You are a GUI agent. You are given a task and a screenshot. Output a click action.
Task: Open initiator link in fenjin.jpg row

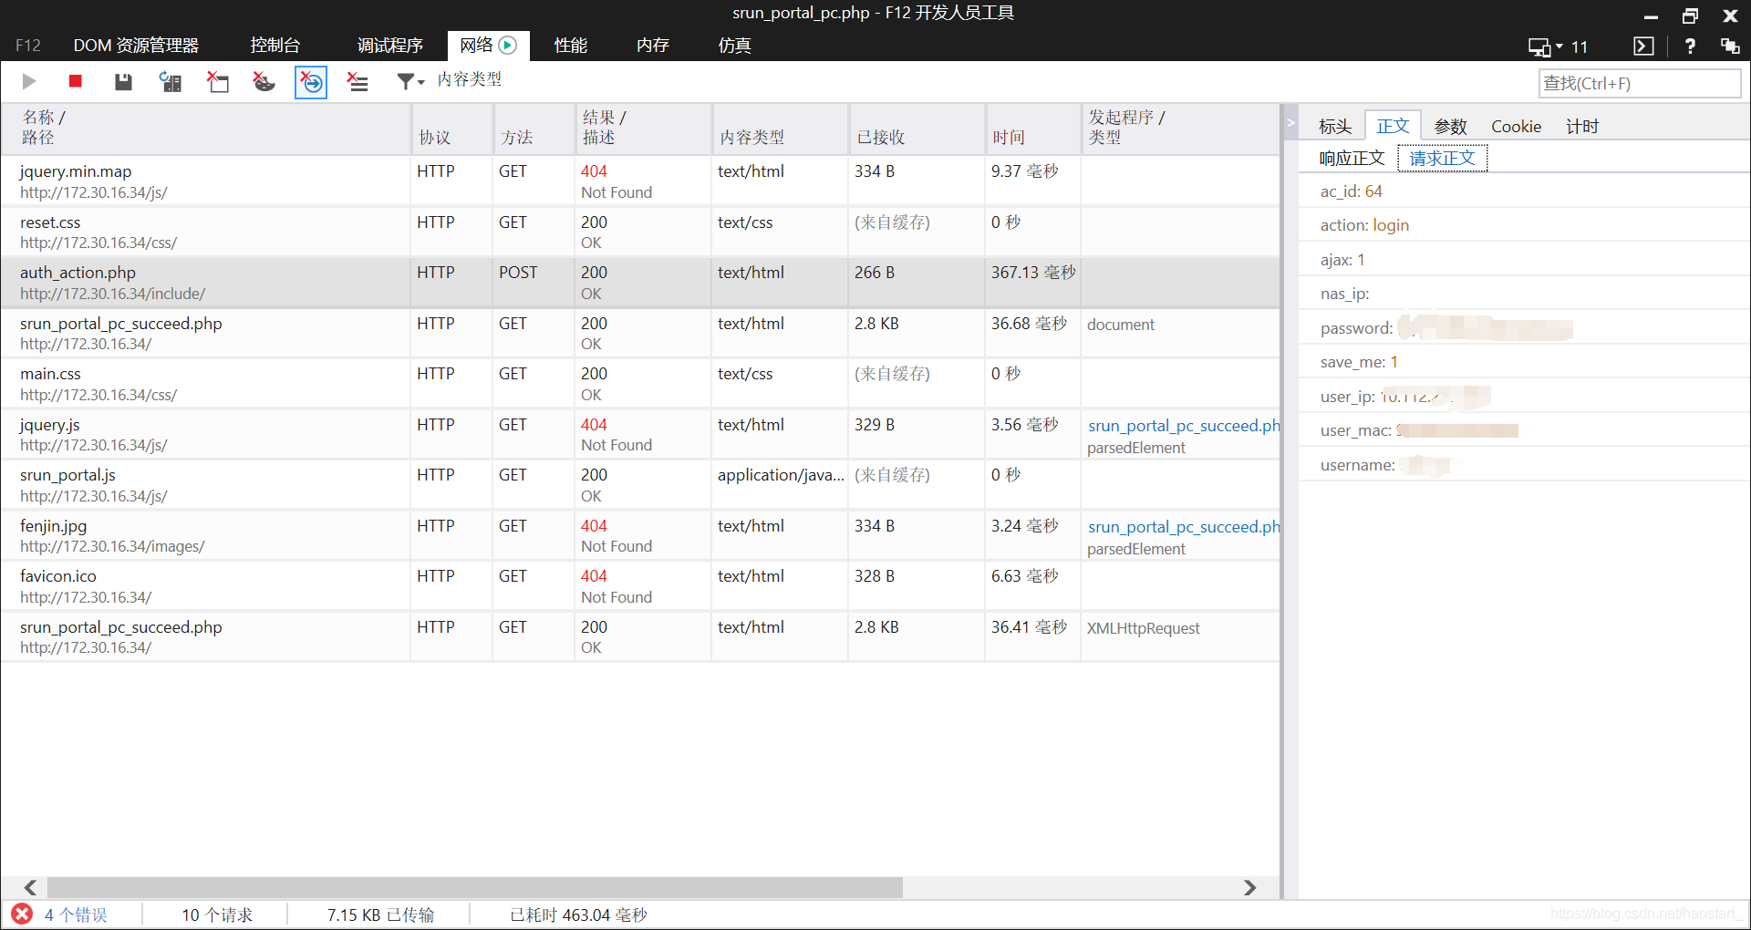pos(1183,527)
